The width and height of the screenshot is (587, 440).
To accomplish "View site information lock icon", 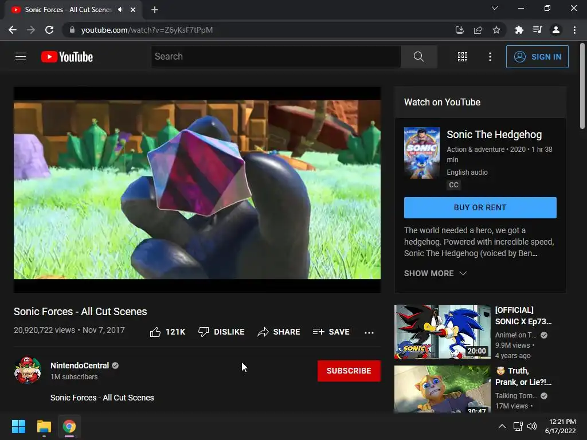I will [x=72, y=30].
